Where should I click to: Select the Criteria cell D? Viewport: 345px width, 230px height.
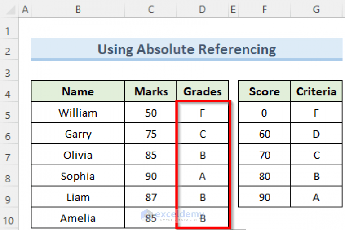[316, 134]
